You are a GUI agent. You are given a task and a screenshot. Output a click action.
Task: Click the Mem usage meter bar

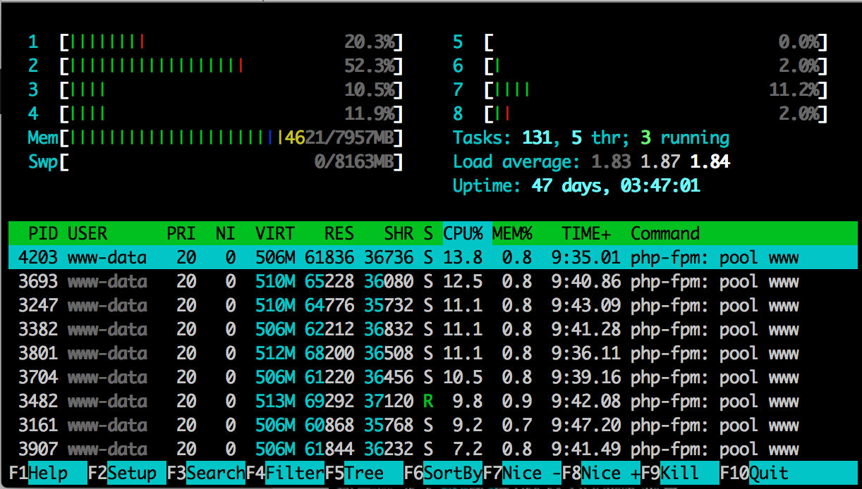tap(231, 138)
